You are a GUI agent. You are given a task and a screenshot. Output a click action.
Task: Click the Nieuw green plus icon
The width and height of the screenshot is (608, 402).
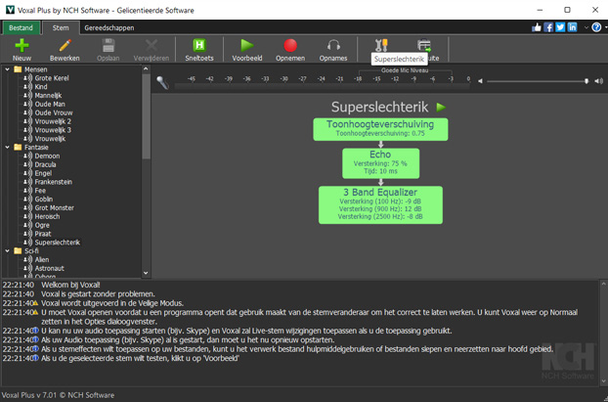pyautogui.click(x=22, y=46)
